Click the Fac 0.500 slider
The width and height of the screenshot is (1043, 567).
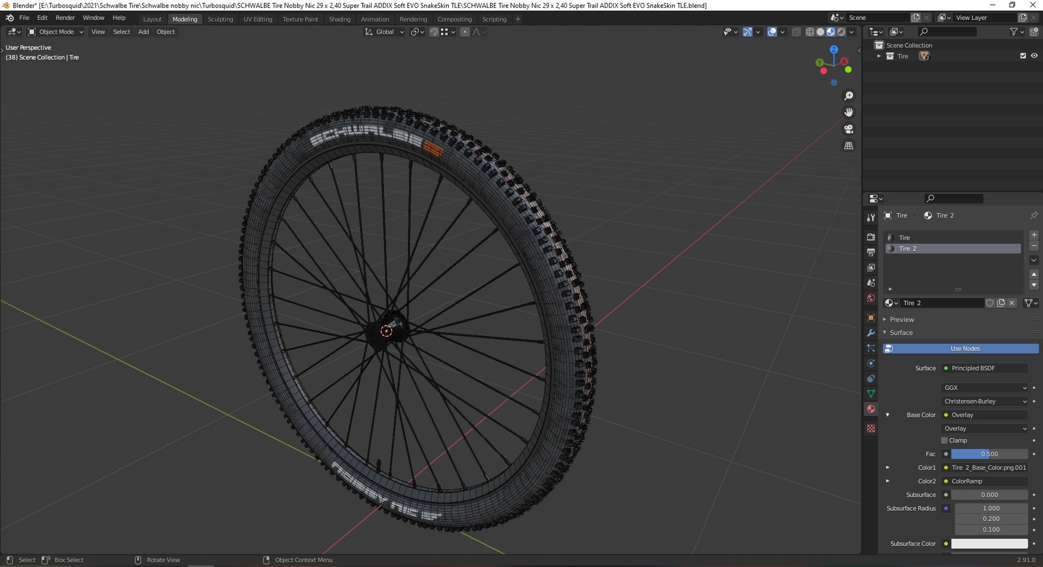tap(989, 454)
